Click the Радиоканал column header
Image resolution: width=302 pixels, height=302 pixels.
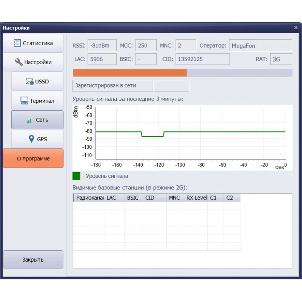(89, 198)
